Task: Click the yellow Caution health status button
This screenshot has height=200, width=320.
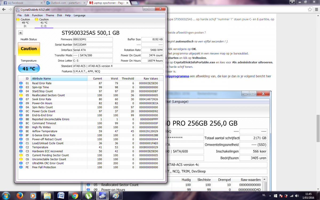Action: click(29, 49)
